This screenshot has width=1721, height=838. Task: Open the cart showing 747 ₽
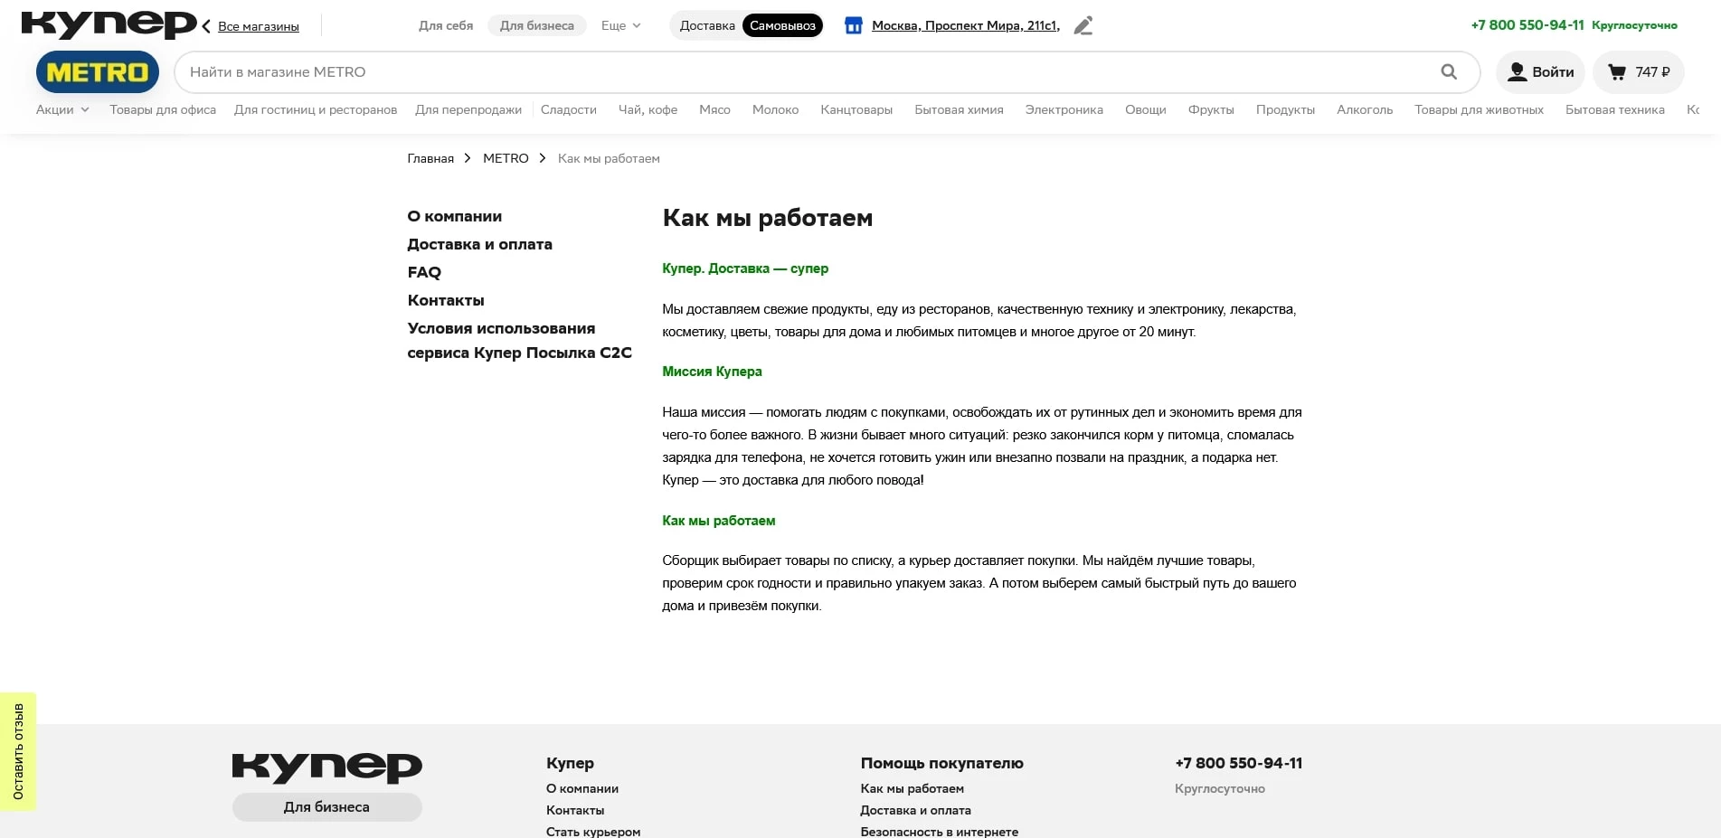pyautogui.click(x=1638, y=72)
